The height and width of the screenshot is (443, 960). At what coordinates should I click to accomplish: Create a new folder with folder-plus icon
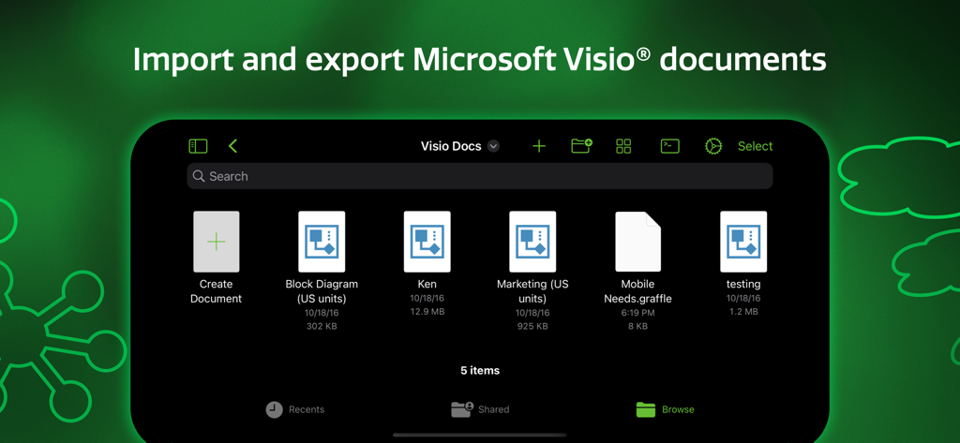tap(581, 145)
